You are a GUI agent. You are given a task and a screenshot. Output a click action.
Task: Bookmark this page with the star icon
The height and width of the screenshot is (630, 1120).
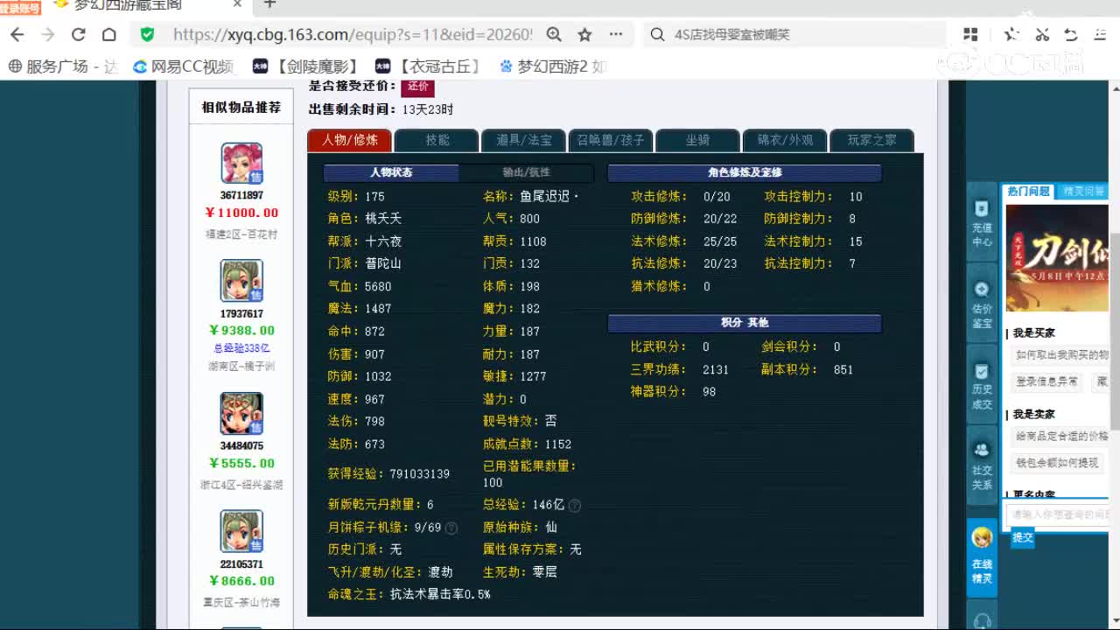(x=584, y=35)
